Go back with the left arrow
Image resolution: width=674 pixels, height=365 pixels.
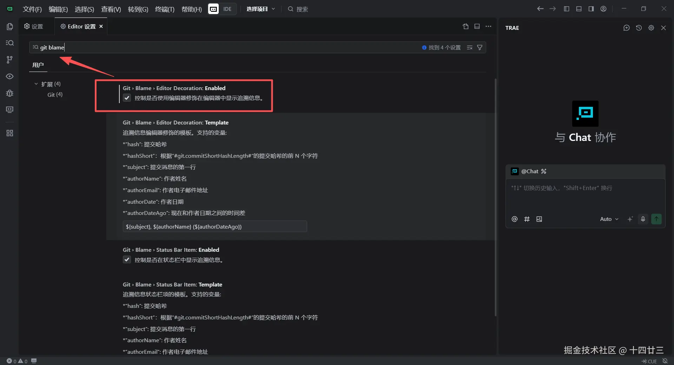tap(540, 9)
